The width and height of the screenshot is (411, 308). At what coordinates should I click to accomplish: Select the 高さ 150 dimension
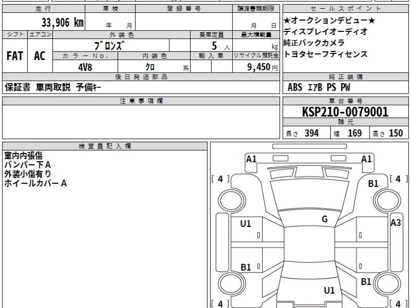(388, 133)
